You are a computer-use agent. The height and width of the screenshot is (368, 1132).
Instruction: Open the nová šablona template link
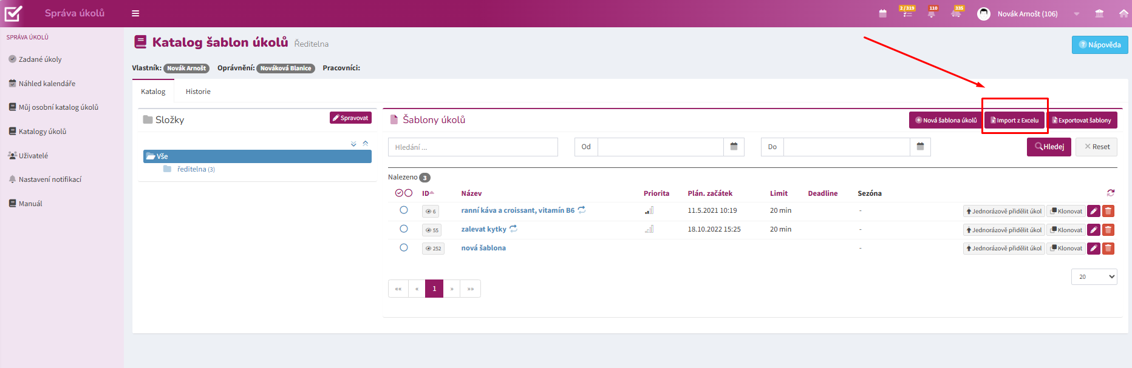483,248
